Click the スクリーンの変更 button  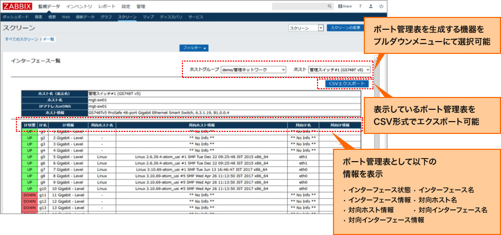click(x=347, y=28)
